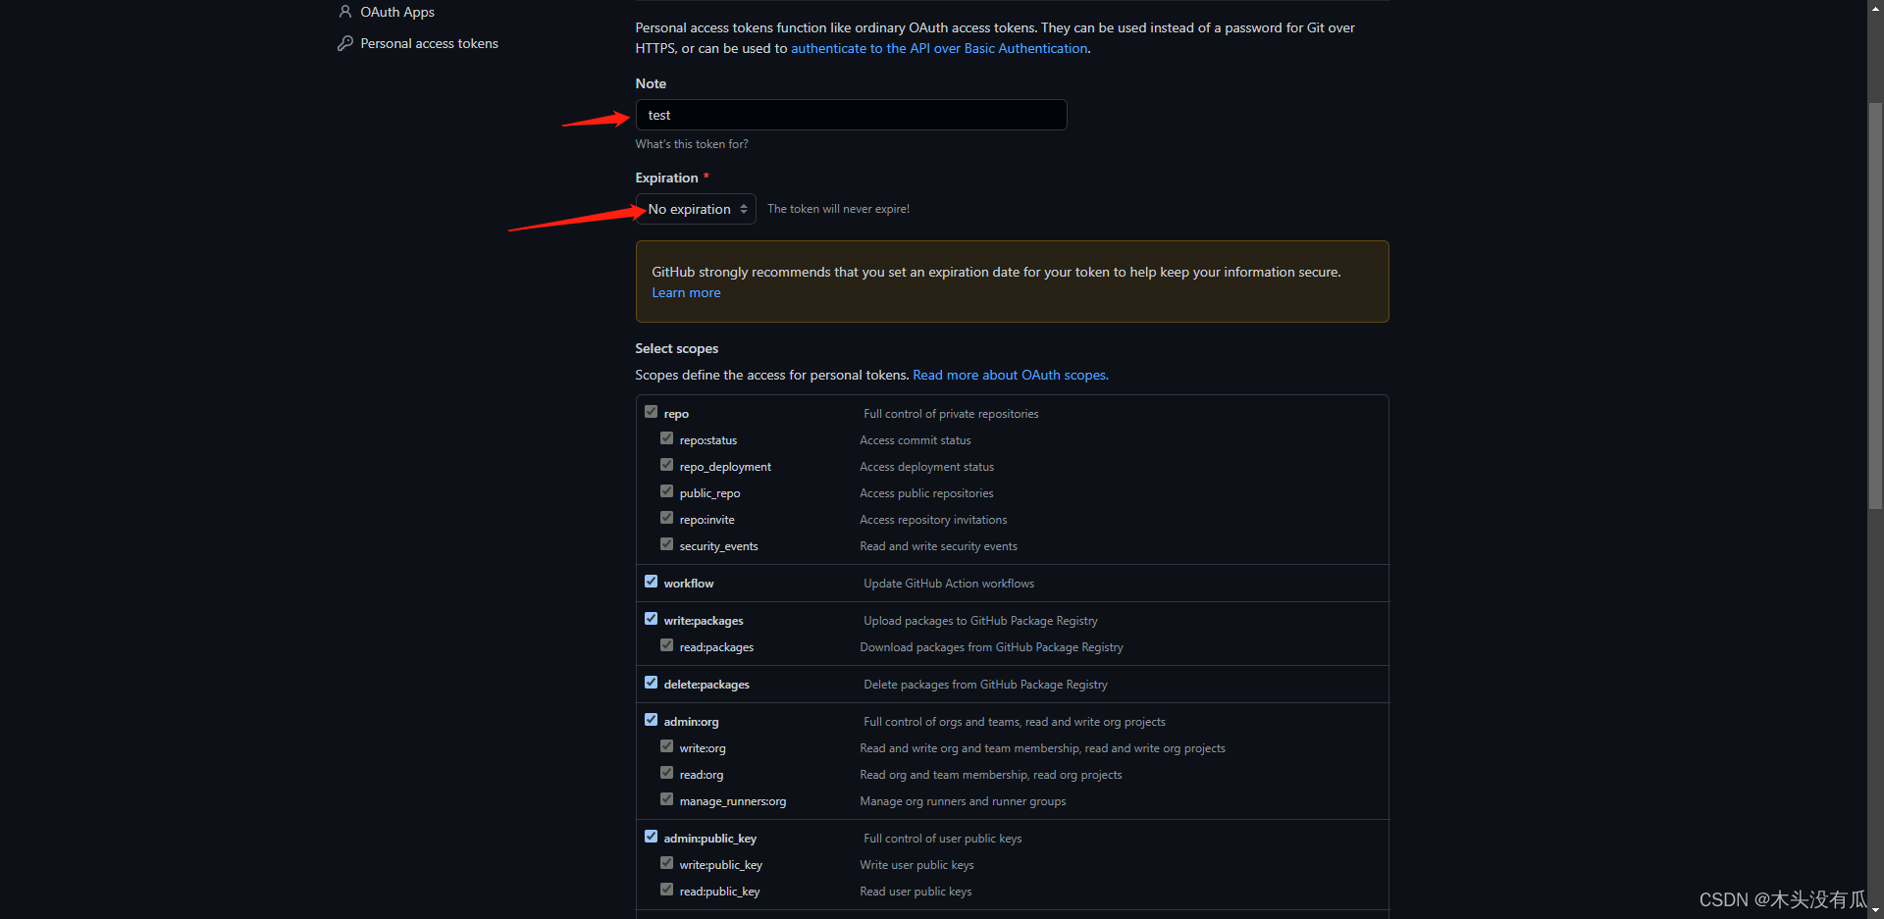Open the Basic Authentication documentation link
The width and height of the screenshot is (1884, 919).
939,47
